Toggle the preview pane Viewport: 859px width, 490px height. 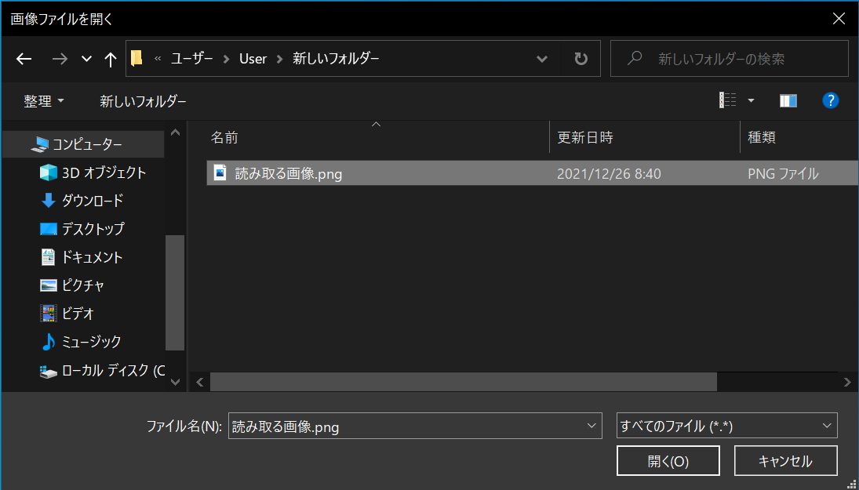788,100
